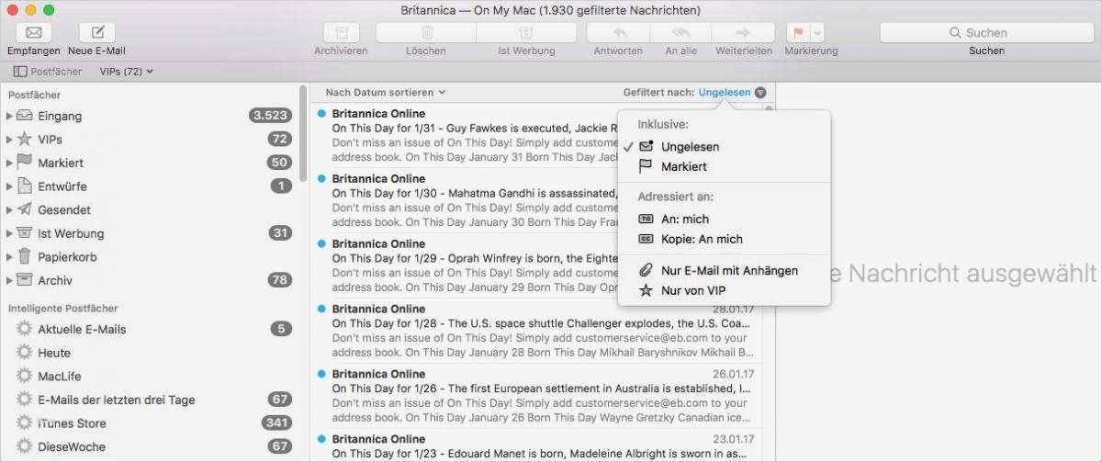Select the Papierkorb trash icon in sidebar

click(24, 257)
